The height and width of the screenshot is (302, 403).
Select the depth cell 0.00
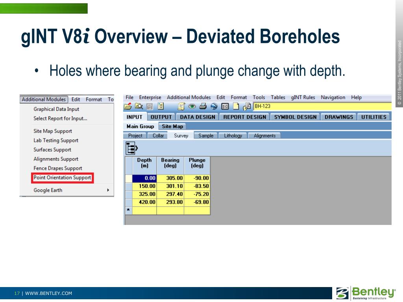144,178
